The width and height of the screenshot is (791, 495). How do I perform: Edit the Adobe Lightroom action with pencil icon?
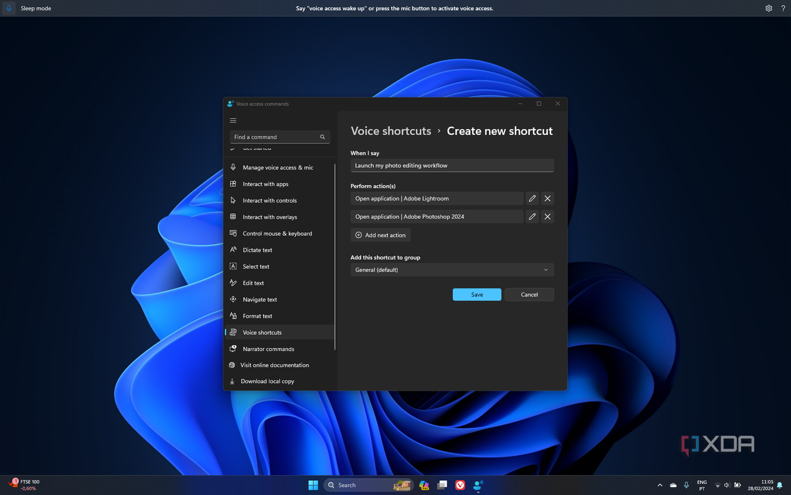[x=532, y=199]
